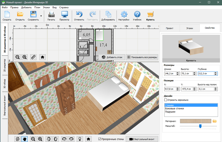Zoom in on the 2D plan
222x142 pixels.
25,57
